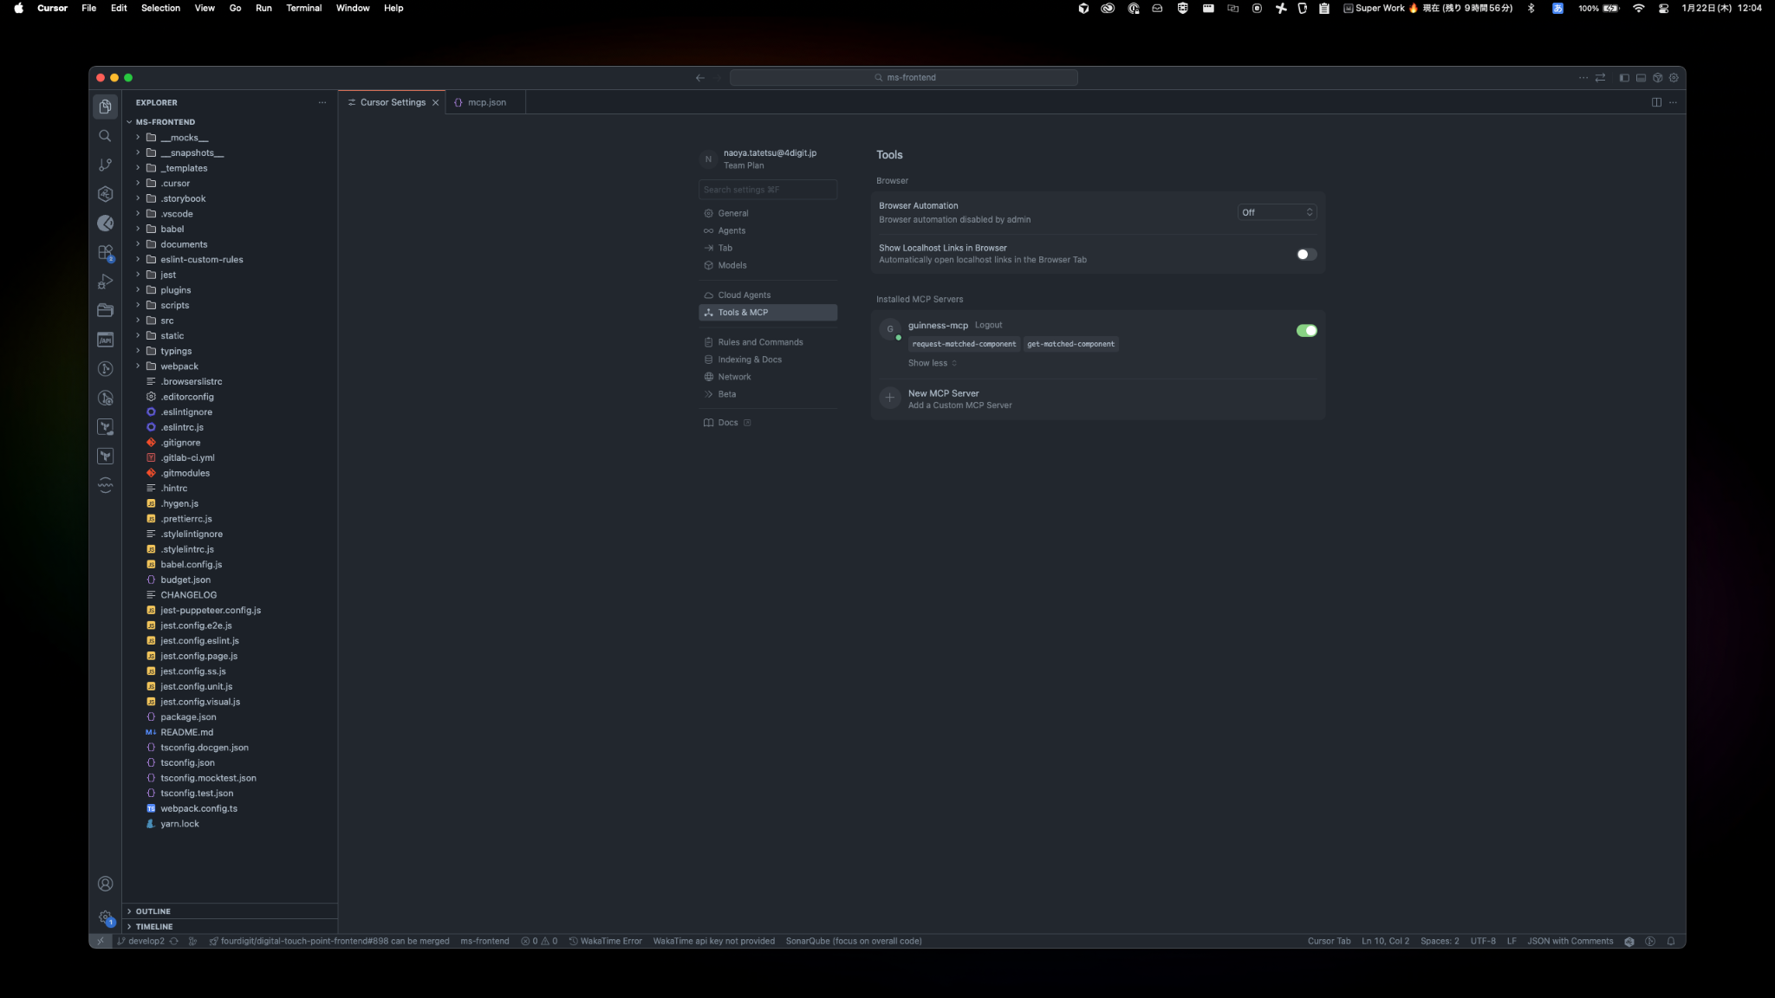Select General in settings sidebar
The image size is (1775, 998).
tap(767, 213)
